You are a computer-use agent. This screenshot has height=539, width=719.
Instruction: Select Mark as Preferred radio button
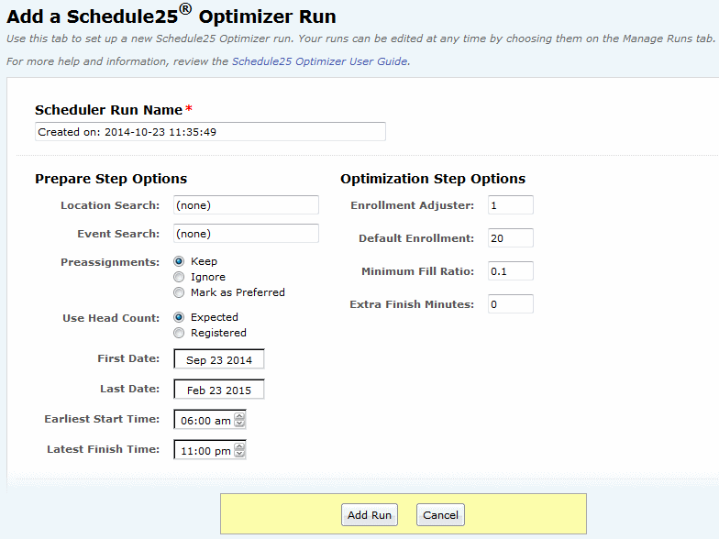point(179,292)
